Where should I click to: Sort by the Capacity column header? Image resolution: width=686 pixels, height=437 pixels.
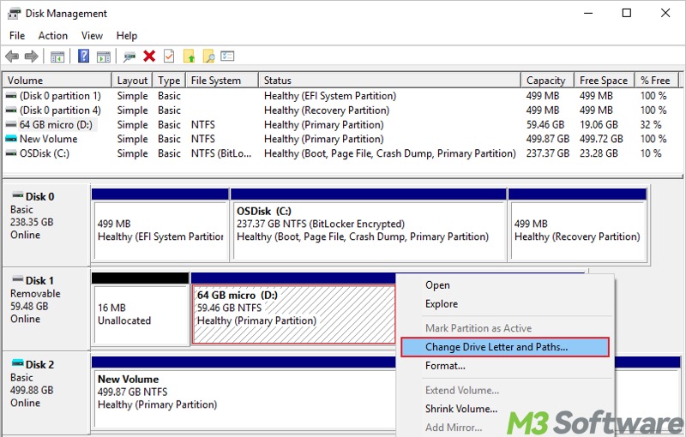548,81
